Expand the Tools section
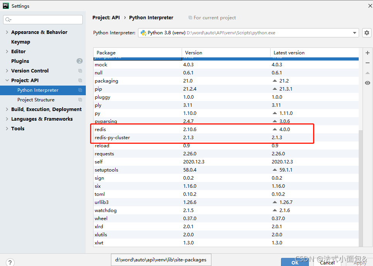Image resolution: width=373 pixels, height=266 pixels. coord(7,129)
